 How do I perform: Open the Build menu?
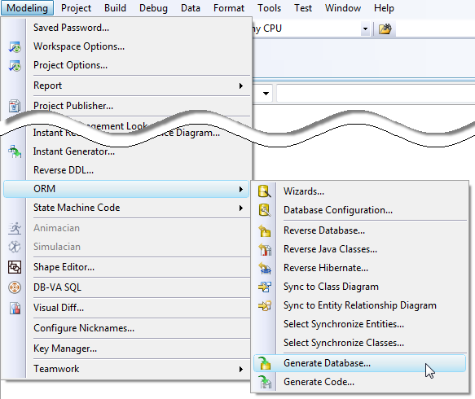pos(115,8)
